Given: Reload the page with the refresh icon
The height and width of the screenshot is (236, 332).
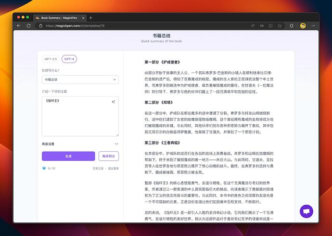Looking at the screenshot, I should [x=28, y=26].
